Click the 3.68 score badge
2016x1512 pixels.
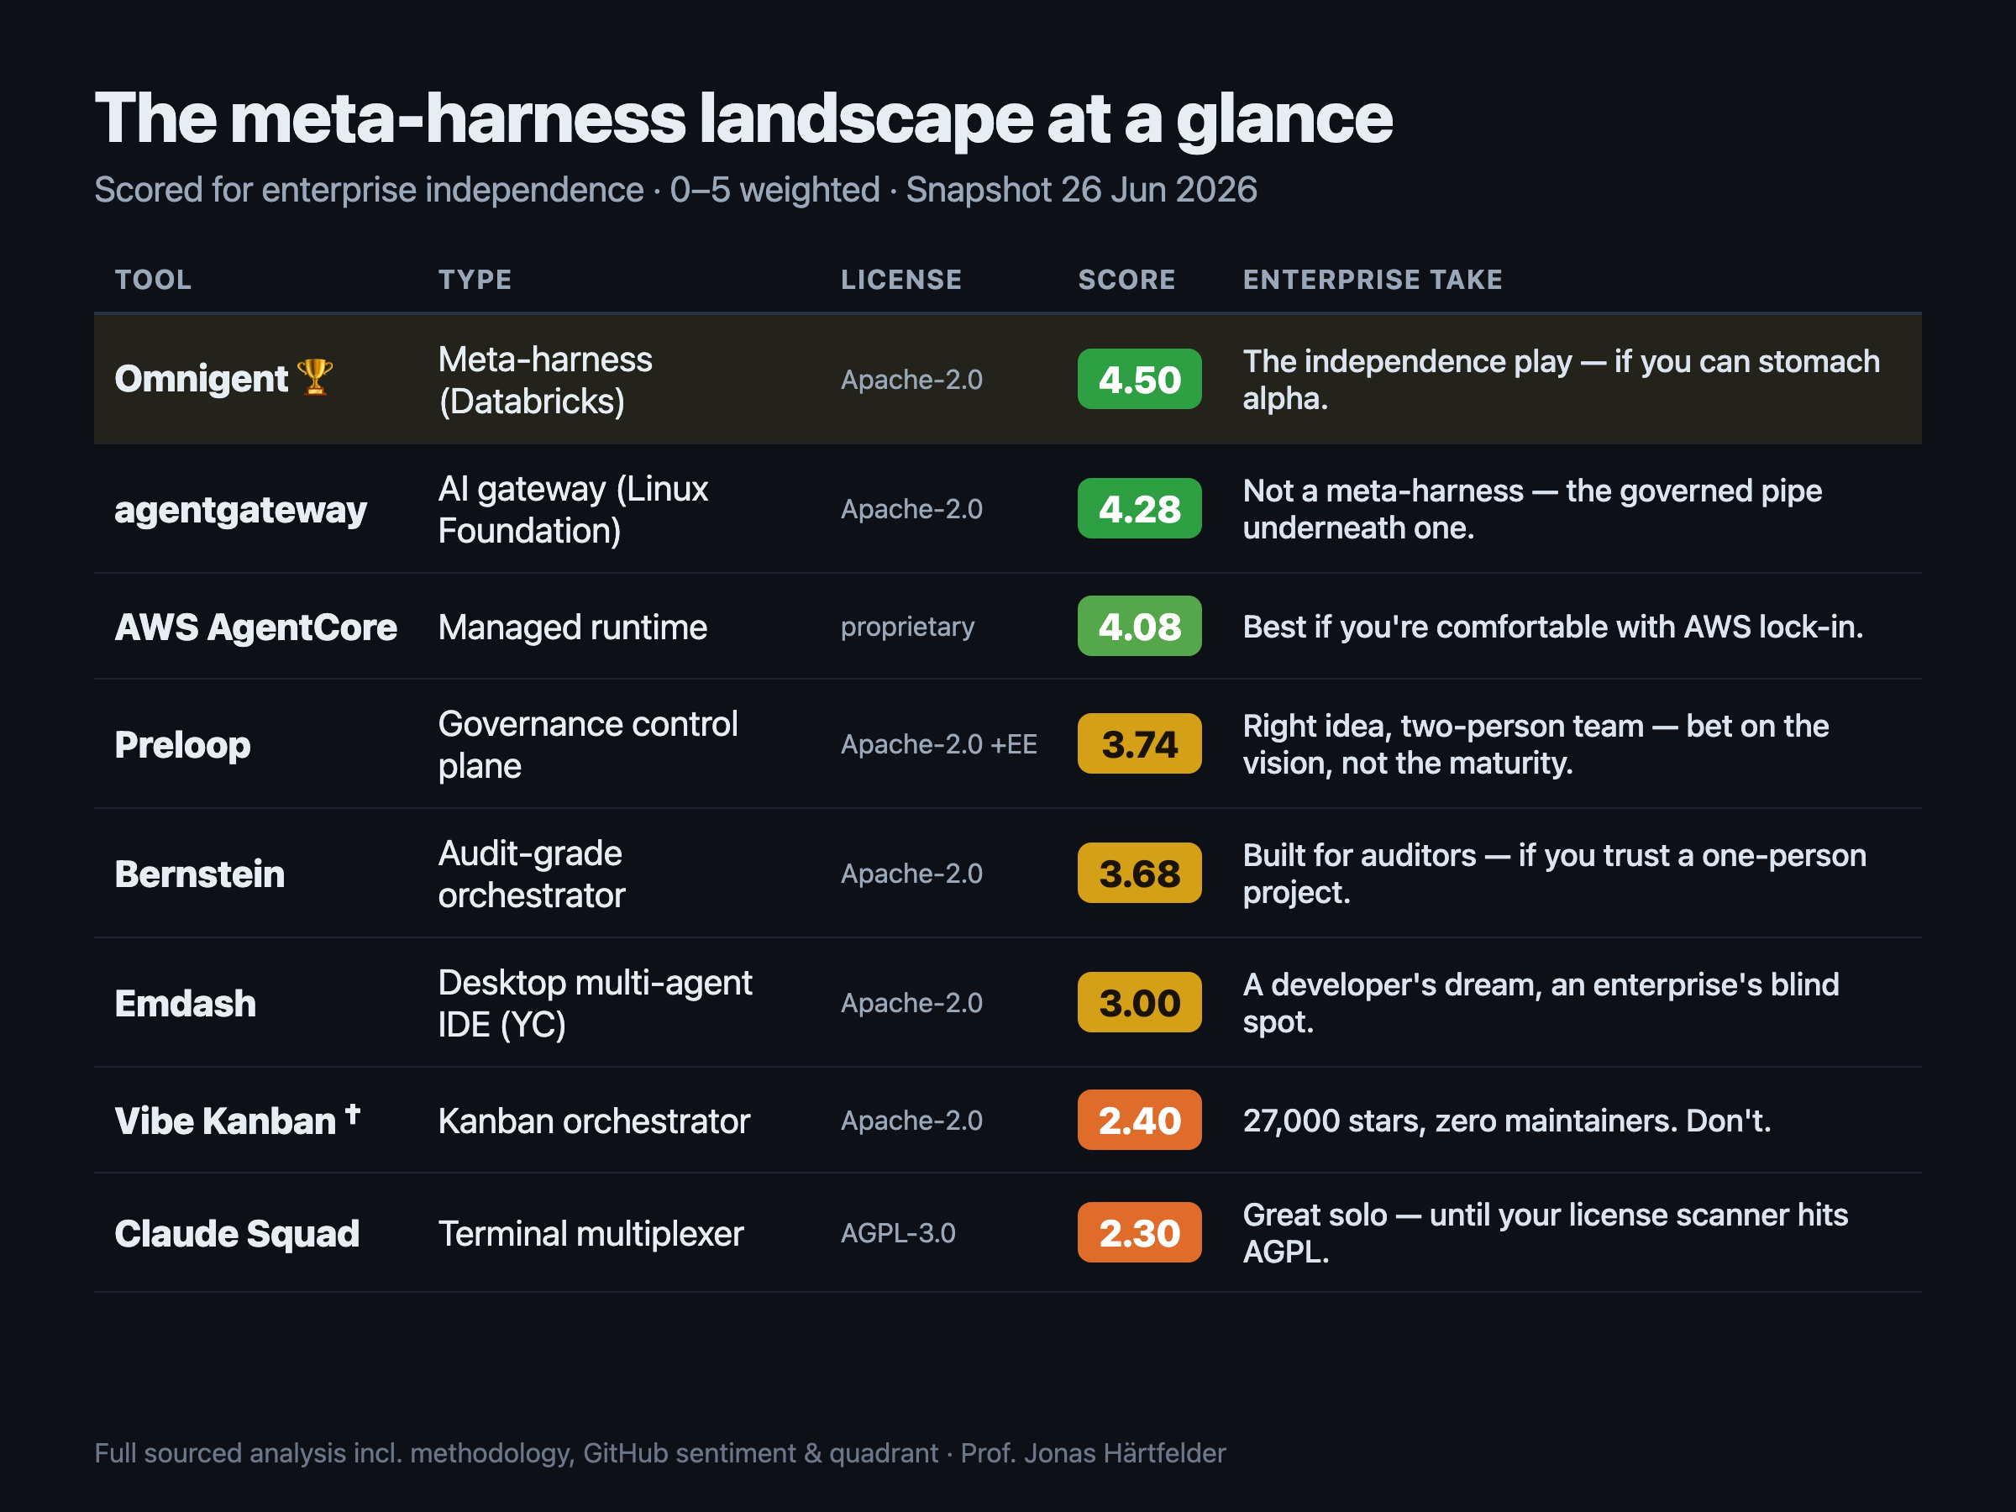click(1139, 873)
